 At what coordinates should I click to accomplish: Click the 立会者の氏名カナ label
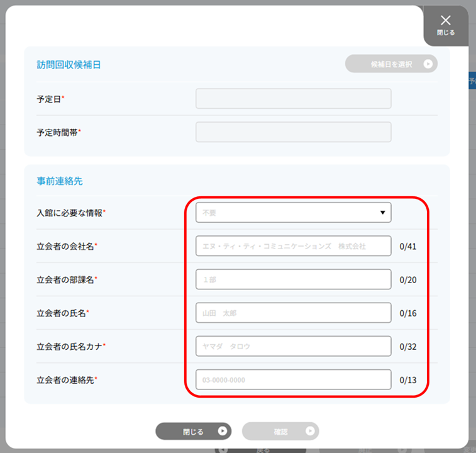click(x=70, y=347)
